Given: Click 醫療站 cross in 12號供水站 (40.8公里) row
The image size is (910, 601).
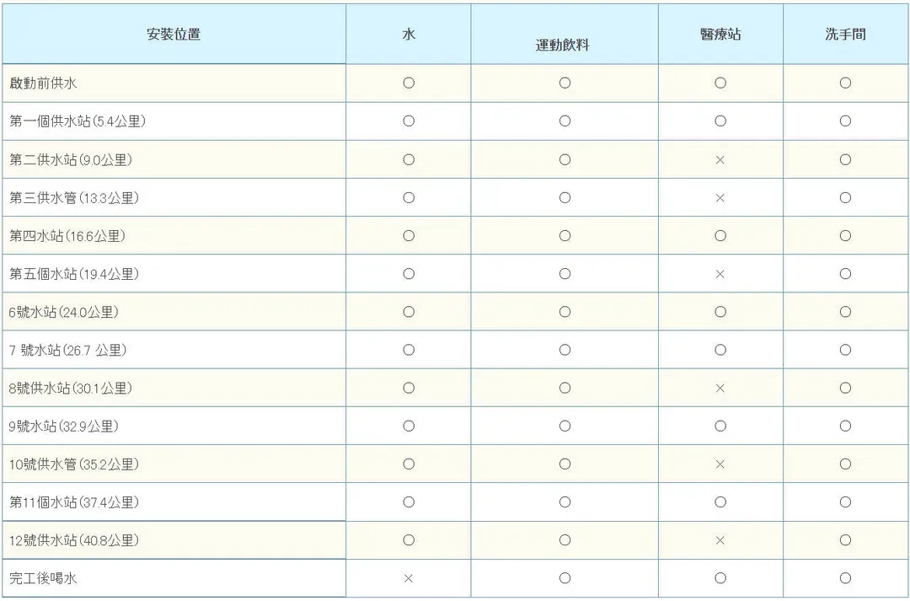Looking at the screenshot, I should coord(720,540).
